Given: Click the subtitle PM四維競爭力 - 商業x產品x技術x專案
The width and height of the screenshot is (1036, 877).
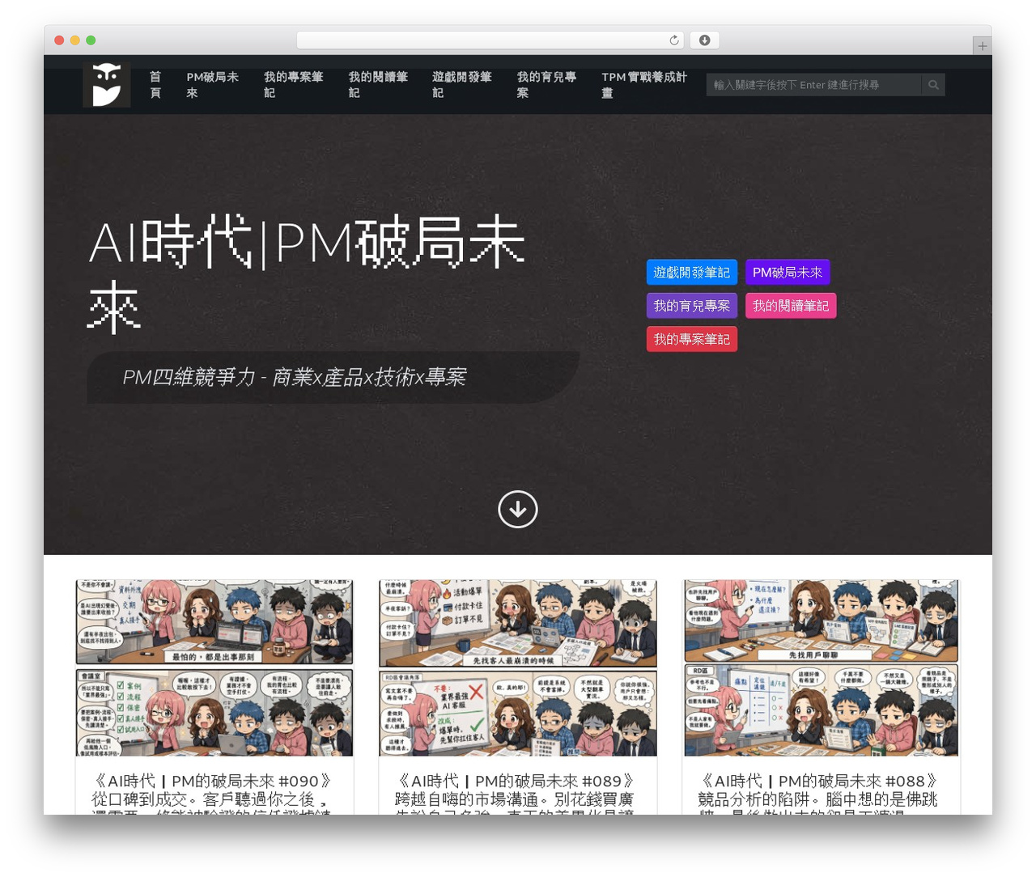Looking at the screenshot, I should tap(295, 377).
